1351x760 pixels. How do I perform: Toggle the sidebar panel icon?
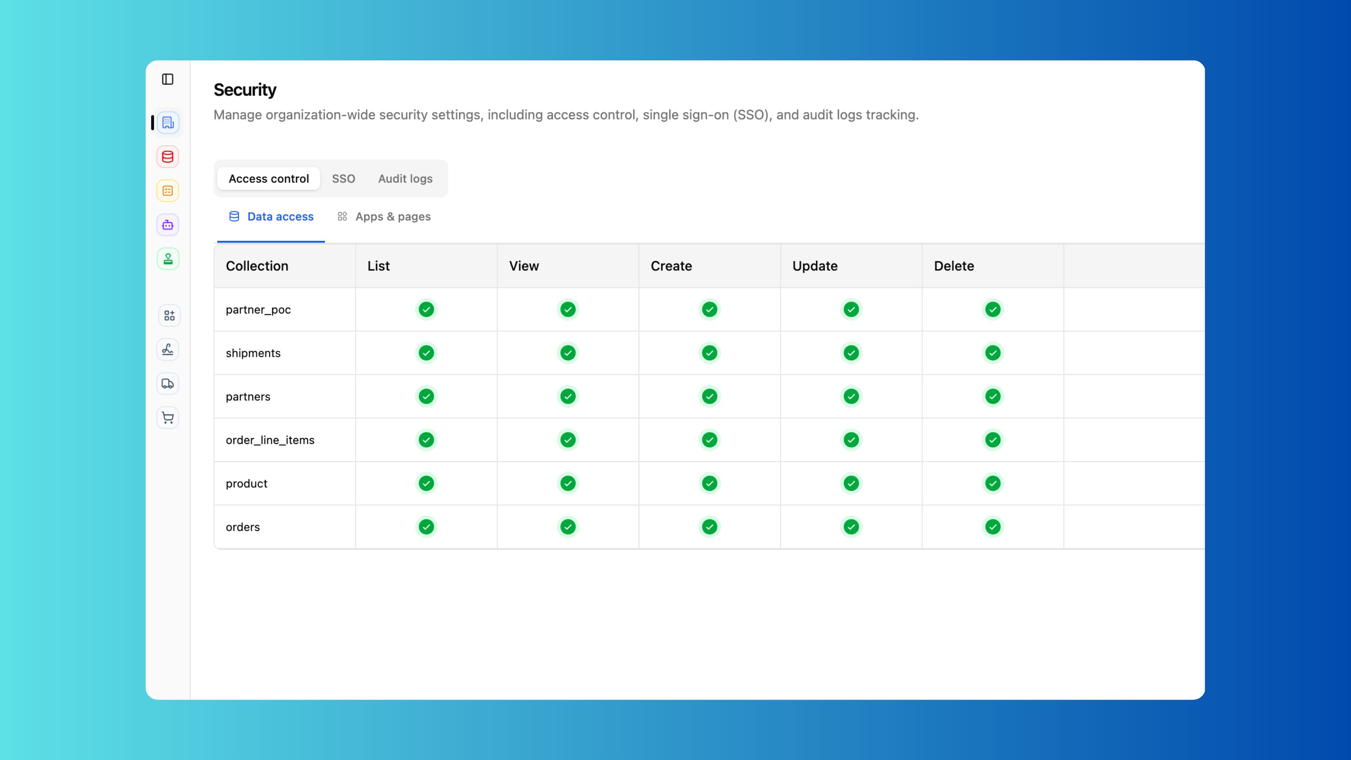coord(168,79)
